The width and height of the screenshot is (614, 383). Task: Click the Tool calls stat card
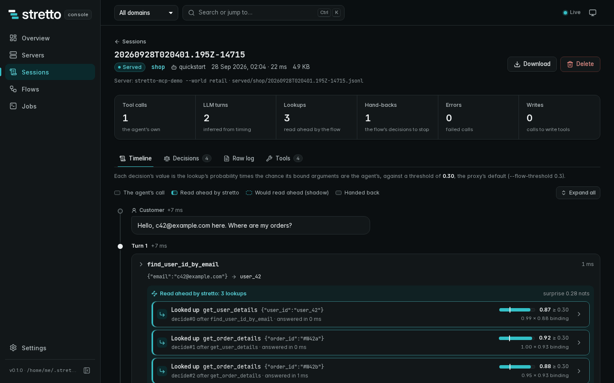[155, 117]
